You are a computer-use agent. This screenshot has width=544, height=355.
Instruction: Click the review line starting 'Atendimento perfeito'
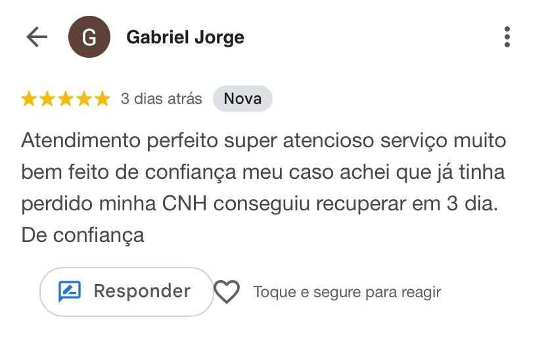pos(263,140)
